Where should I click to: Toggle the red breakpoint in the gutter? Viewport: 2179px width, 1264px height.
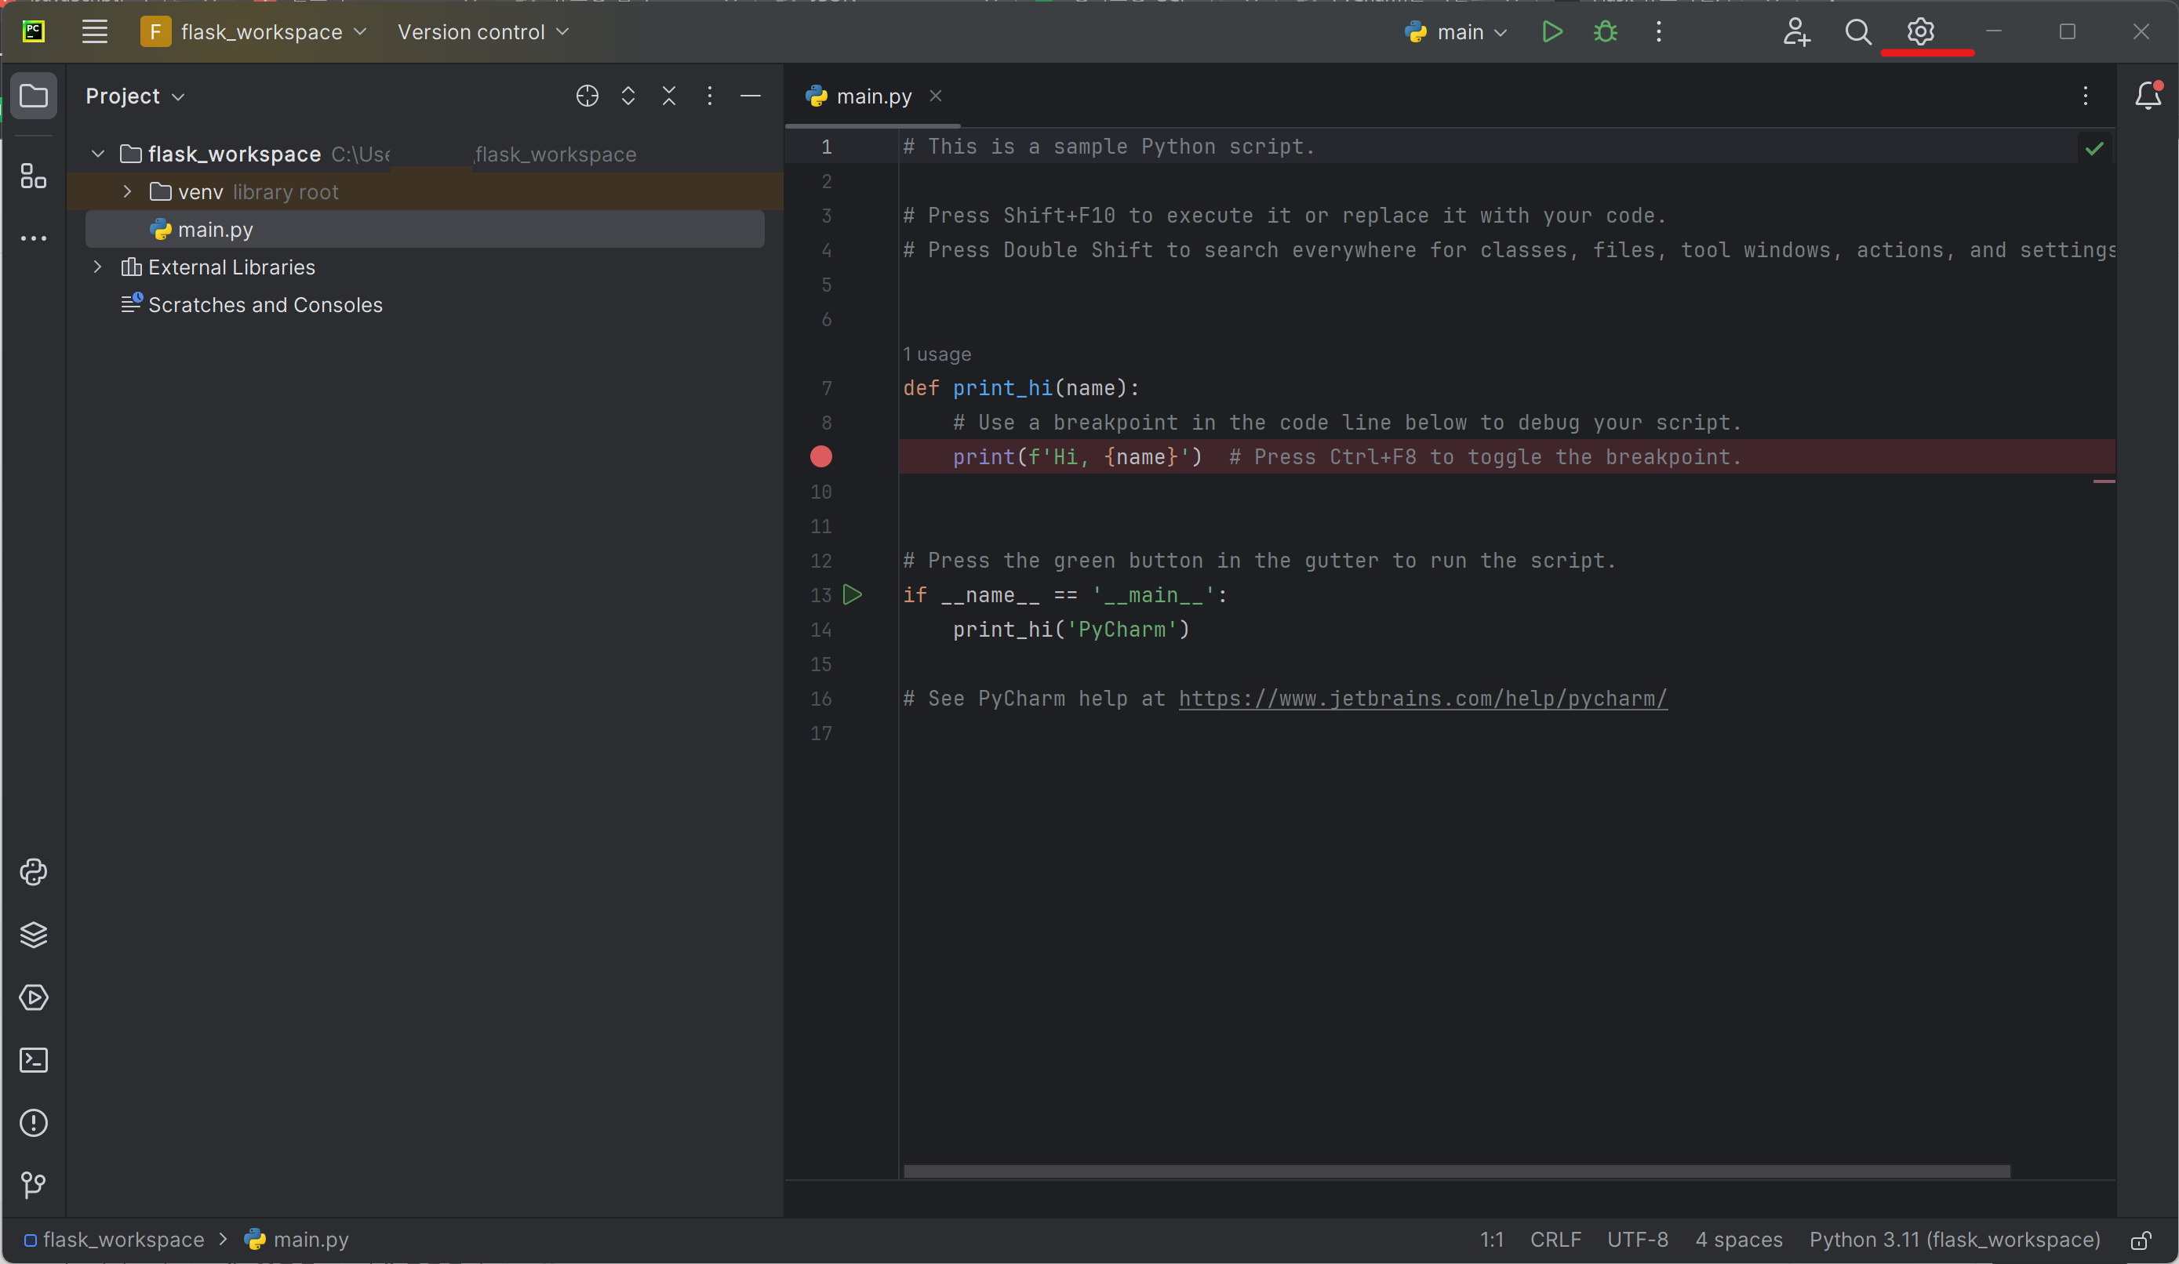[820, 456]
